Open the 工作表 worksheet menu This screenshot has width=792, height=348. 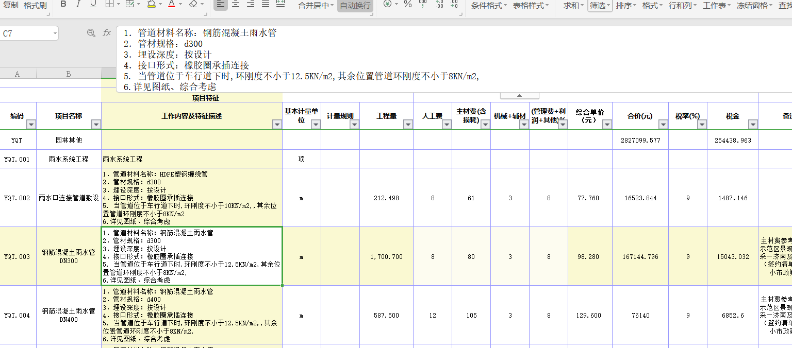(x=717, y=6)
